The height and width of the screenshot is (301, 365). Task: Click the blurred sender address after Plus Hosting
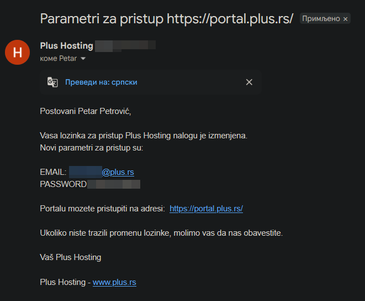[x=125, y=46]
